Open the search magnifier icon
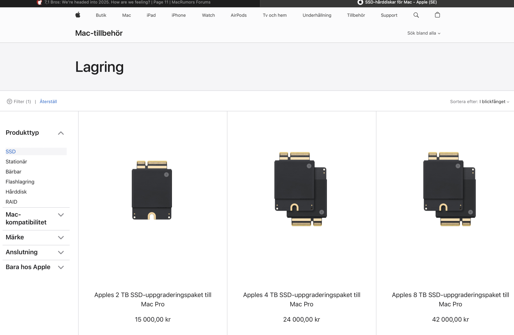514x335 pixels. click(x=416, y=15)
